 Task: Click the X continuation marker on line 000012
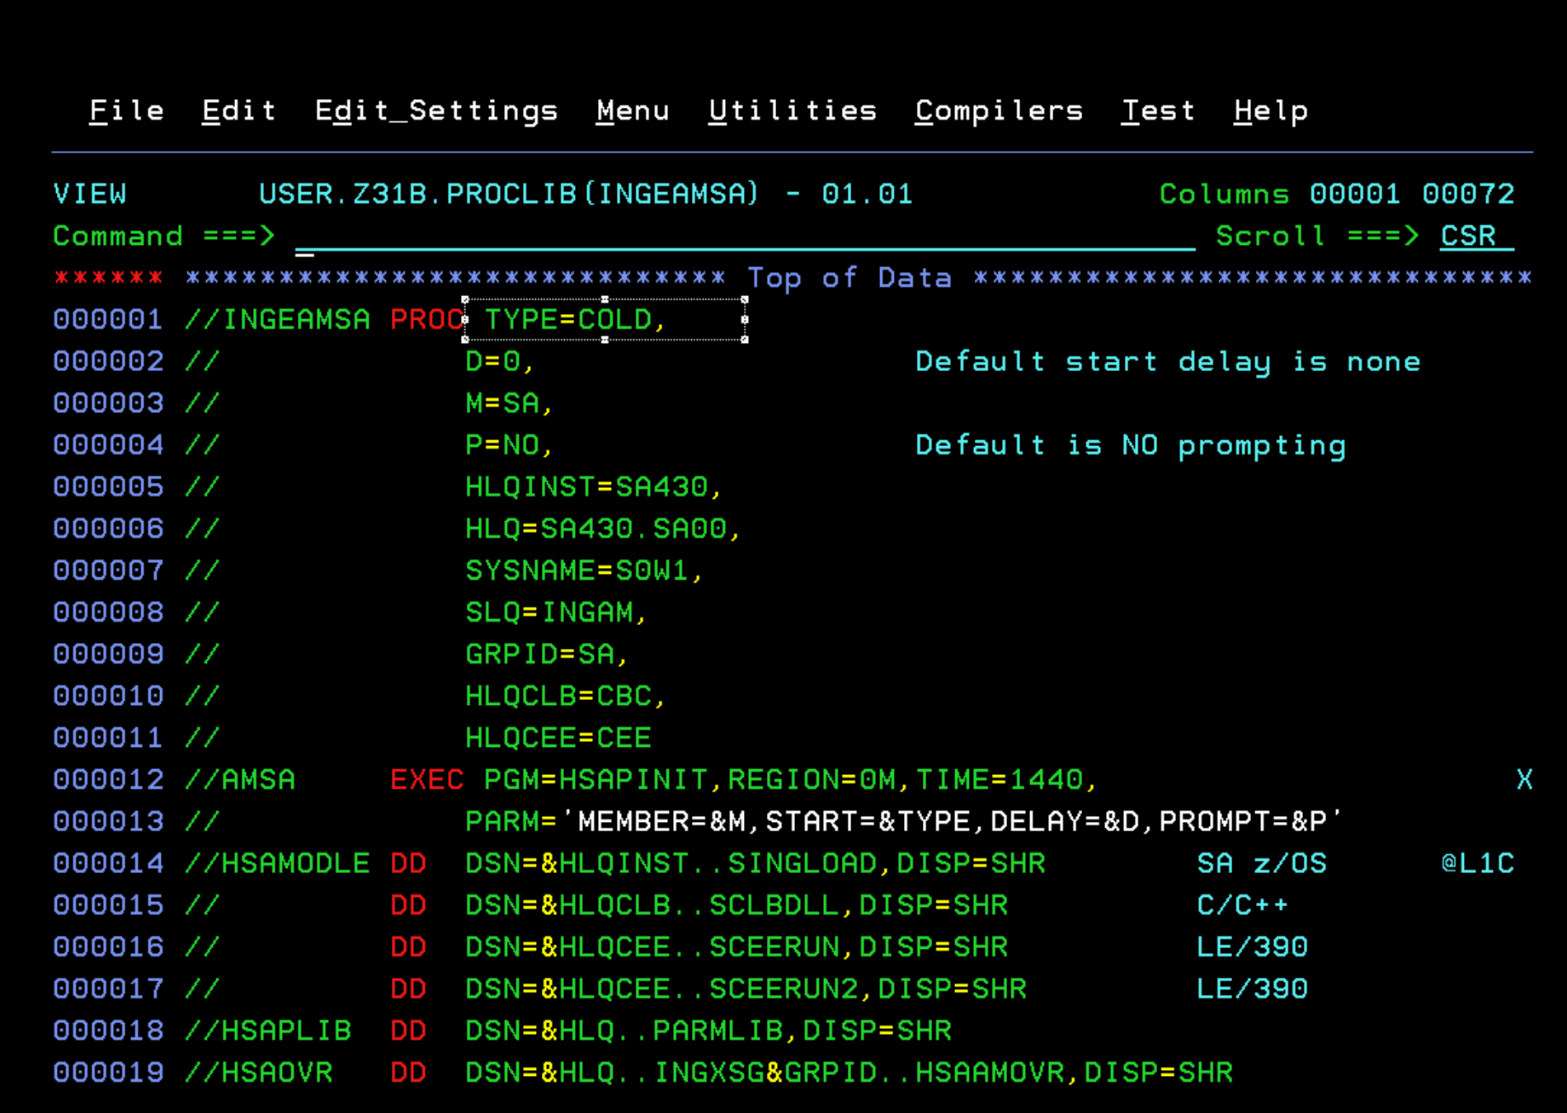click(x=1524, y=779)
